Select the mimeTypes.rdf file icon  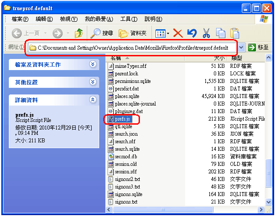[111, 66]
